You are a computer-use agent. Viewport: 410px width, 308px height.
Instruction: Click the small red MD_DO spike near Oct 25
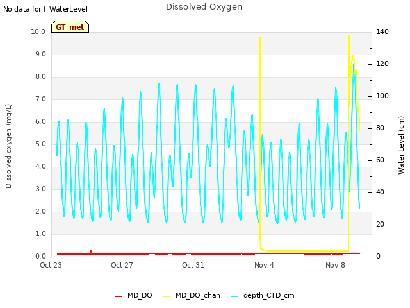click(x=91, y=252)
